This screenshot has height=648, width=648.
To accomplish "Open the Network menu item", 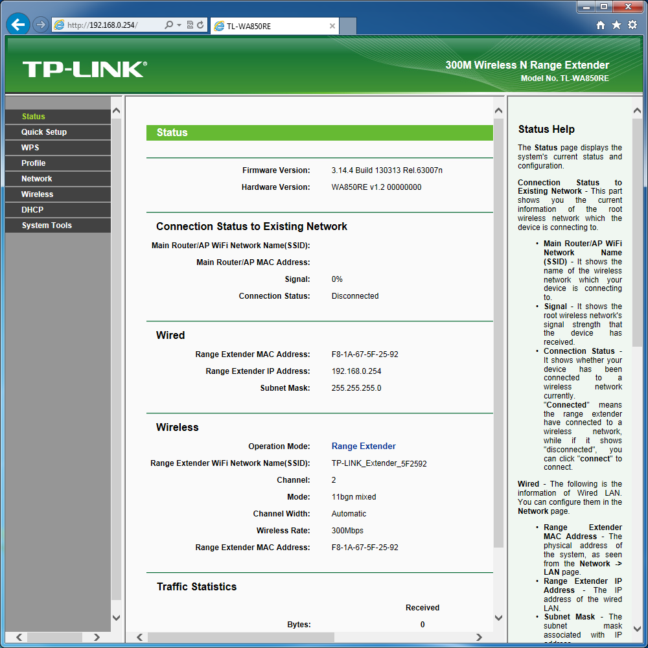I will click(58, 179).
